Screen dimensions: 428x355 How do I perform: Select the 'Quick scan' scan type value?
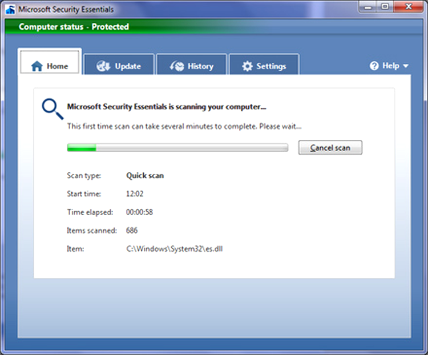pos(145,175)
